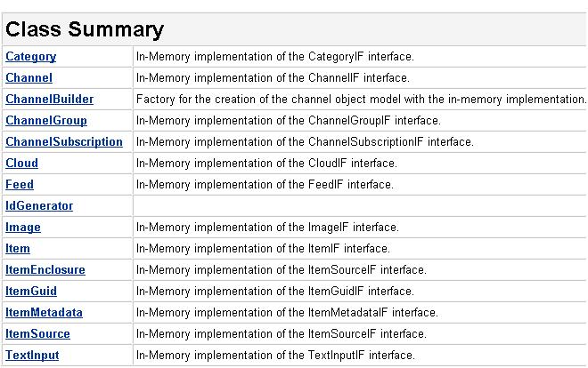The image size is (588, 368).
Task: Click the empty IdGenerator description cell
Action: [x=360, y=205]
